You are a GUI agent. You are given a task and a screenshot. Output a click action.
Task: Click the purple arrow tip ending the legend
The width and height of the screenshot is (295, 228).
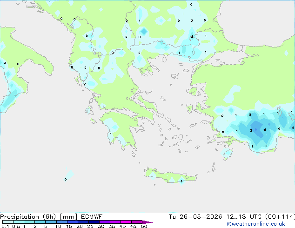tap(147, 222)
